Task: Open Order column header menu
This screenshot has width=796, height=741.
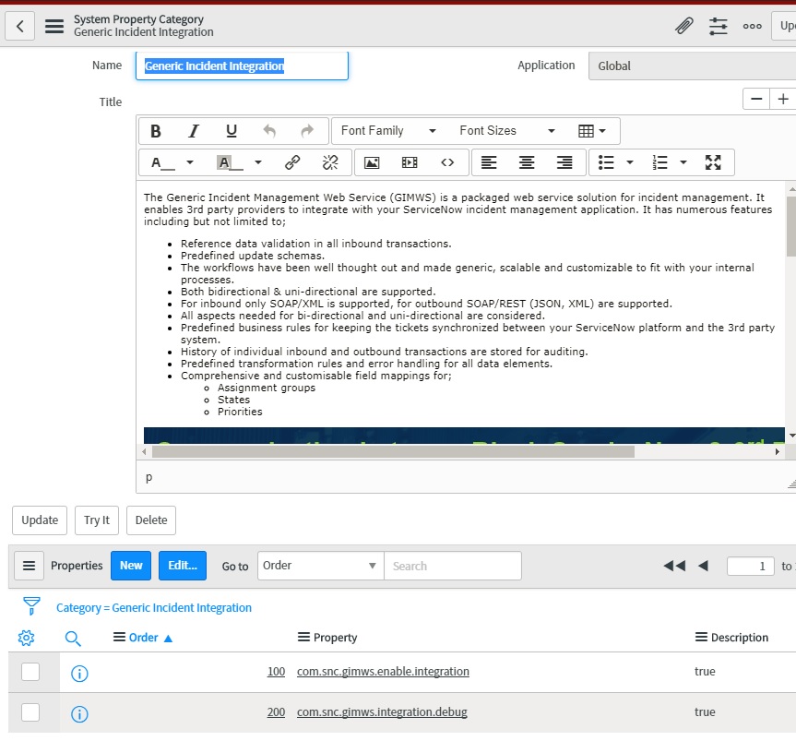Action: point(119,638)
